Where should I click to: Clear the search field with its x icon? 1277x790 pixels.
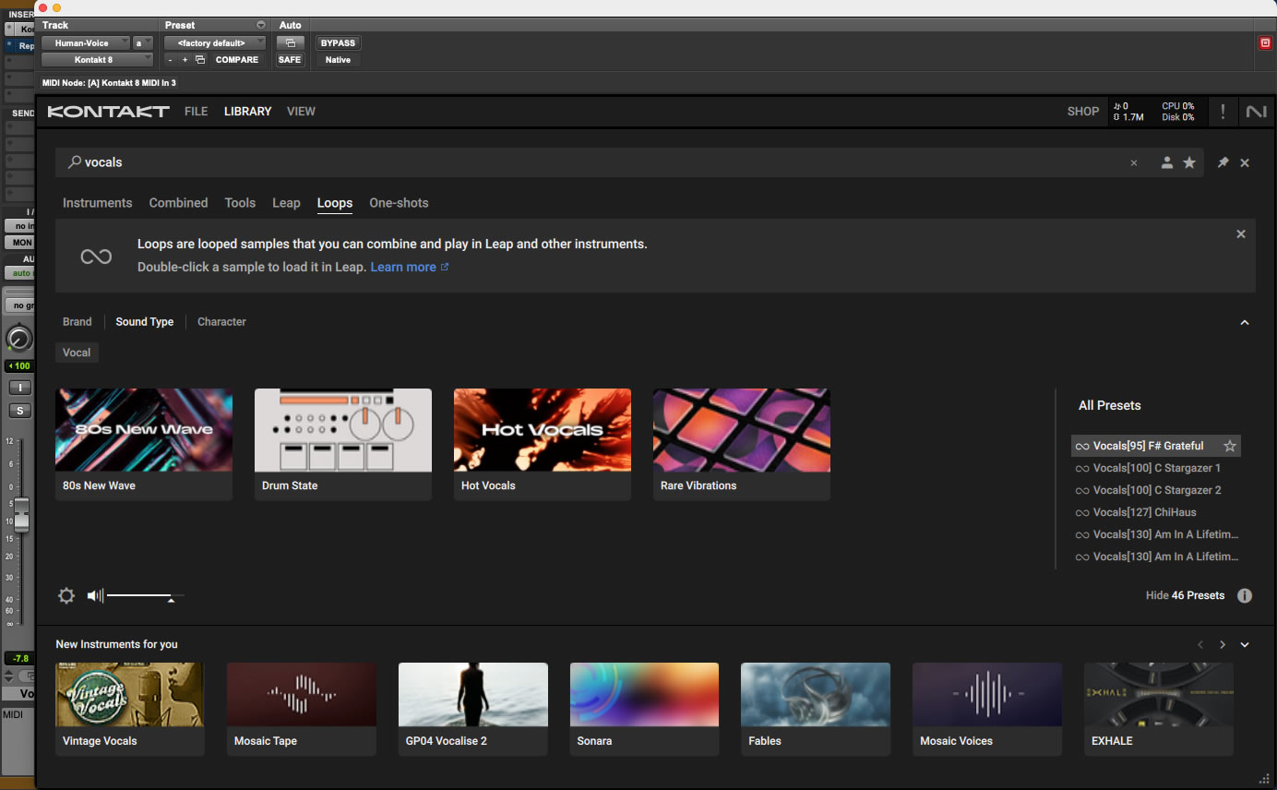point(1134,162)
